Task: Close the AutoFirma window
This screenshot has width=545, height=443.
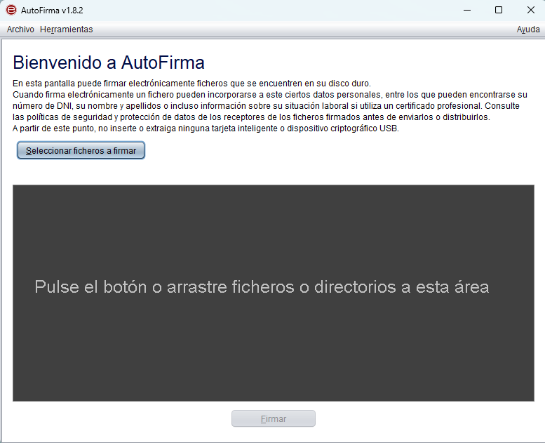Action: pyautogui.click(x=531, y=10)
